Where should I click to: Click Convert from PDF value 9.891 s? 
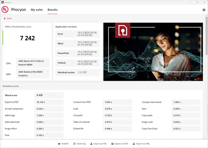(x=117, y=102)
